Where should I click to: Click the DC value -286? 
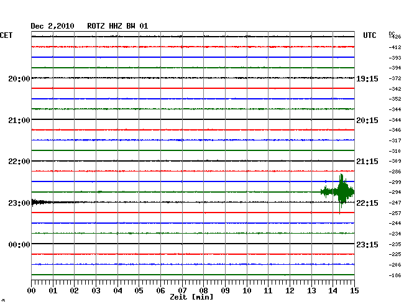(x=395, y=172)
